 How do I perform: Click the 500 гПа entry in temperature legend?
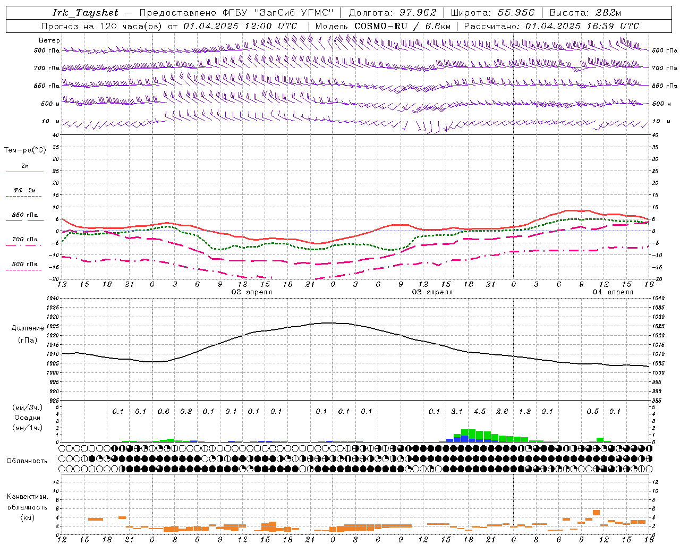click(25, 264)
